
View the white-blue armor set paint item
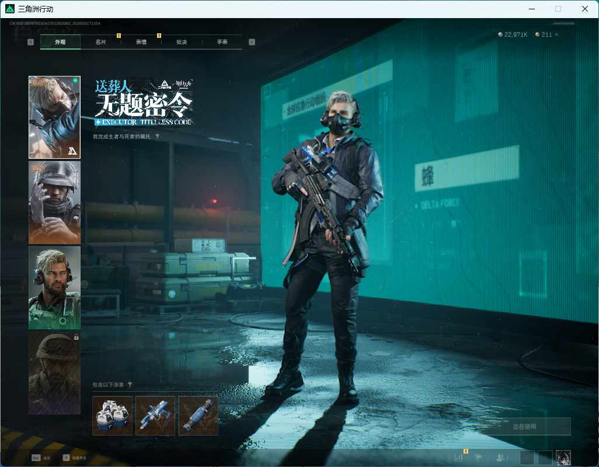point(112,416)
